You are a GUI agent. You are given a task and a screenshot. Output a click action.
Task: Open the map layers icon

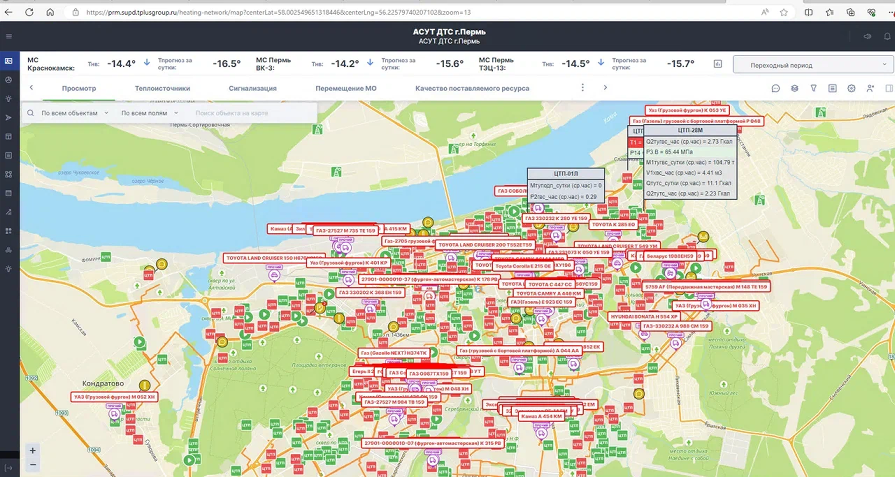795,88
